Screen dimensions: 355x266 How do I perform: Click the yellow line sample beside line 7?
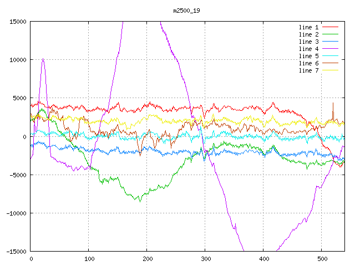point(331,70)
